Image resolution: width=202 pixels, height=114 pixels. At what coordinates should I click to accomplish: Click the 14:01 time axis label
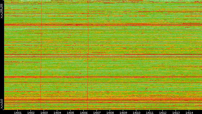18,113
